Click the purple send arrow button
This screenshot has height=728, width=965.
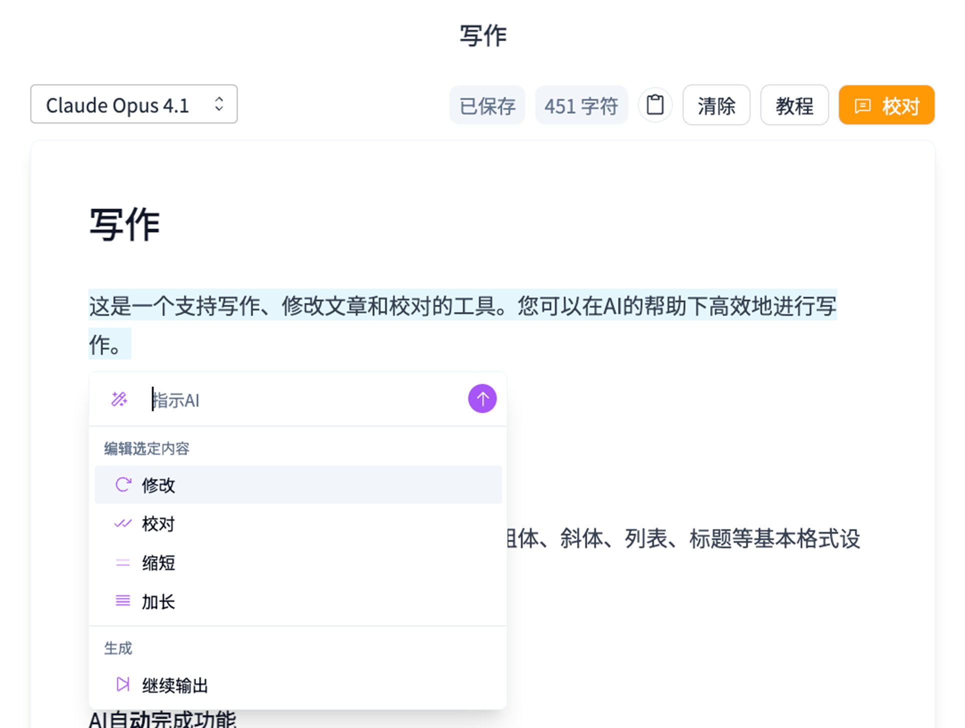tap(482, 399)
